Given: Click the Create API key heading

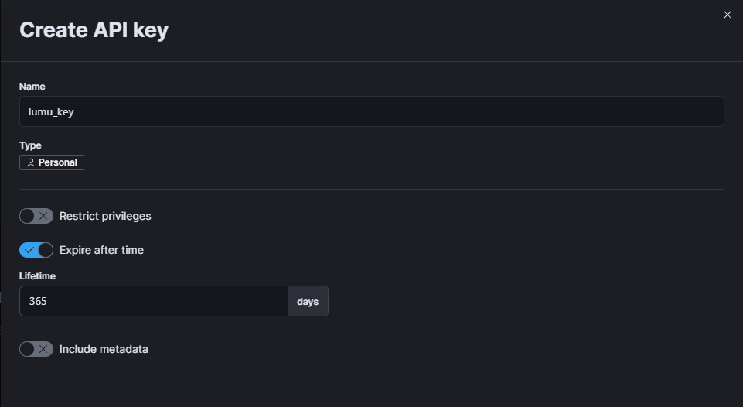Looking at the screenshot, I should click(94, 30).
